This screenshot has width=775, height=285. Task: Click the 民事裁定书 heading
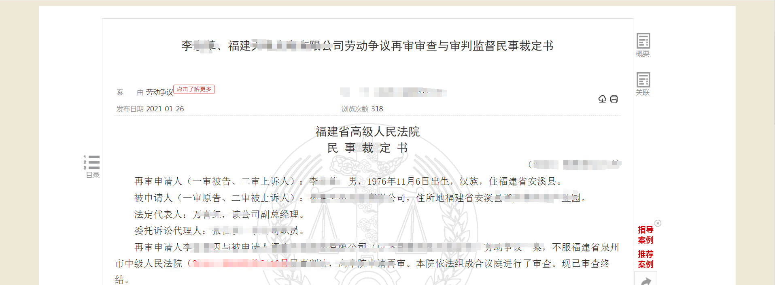click(367, 148)
